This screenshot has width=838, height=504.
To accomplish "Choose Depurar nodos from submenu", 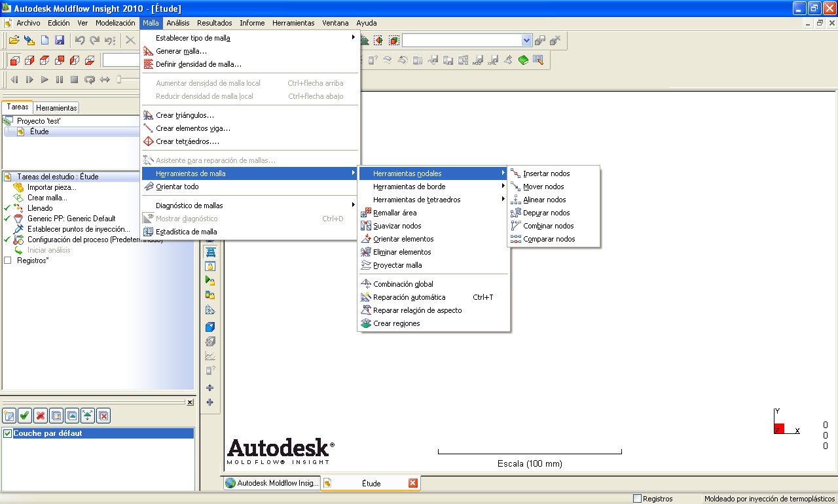I will click(x=554, y=213).
